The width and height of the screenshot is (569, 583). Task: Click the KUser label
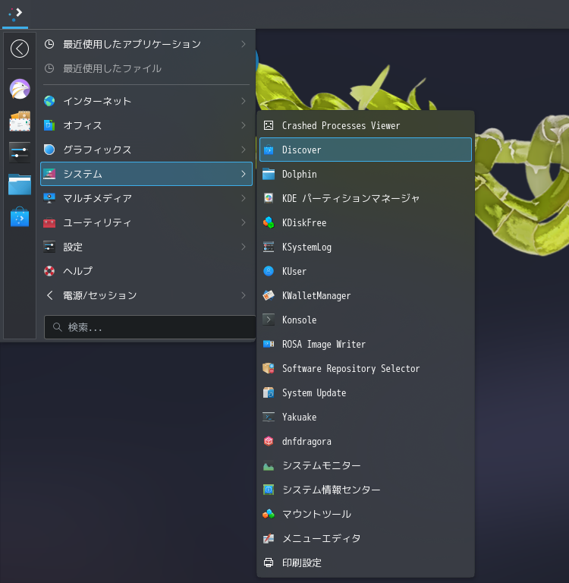(294, 271)
